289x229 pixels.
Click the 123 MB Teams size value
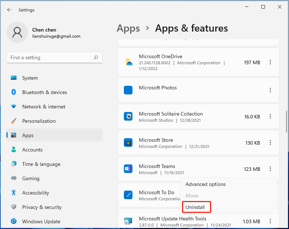point(252,169)
